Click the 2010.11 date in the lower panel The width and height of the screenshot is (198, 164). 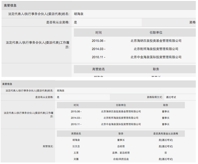[76, 124]
